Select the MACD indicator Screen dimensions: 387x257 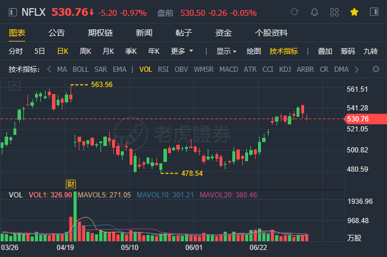pos(229,70)
